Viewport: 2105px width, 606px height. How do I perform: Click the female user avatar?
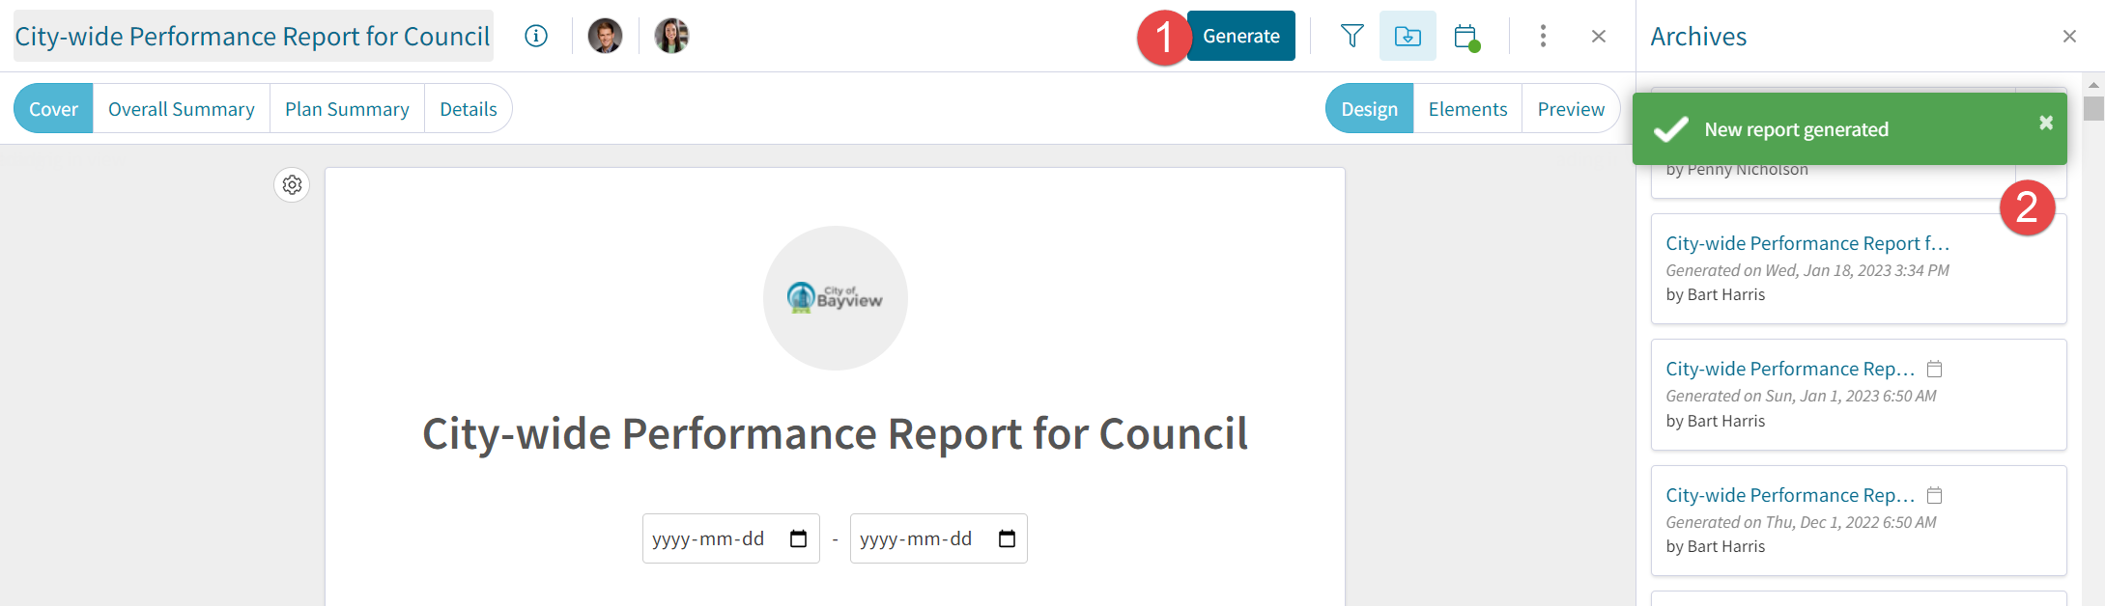(x=671, y=36)
